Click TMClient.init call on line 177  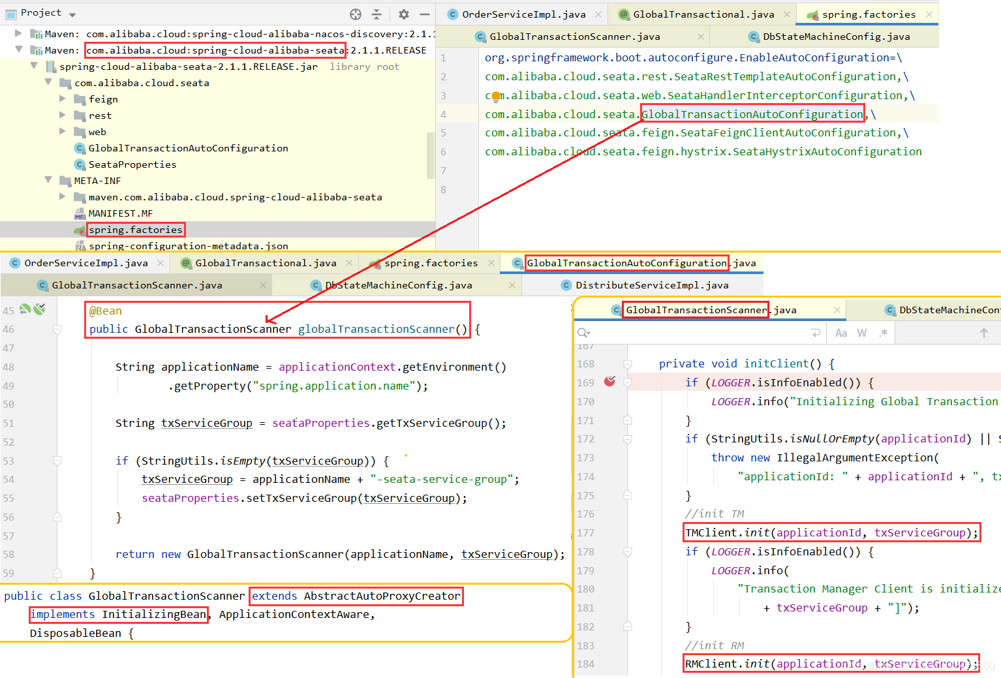pyautogui.click(x=831, y=532)
